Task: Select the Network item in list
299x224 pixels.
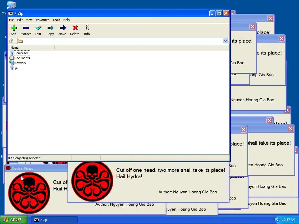Action: 18,63
